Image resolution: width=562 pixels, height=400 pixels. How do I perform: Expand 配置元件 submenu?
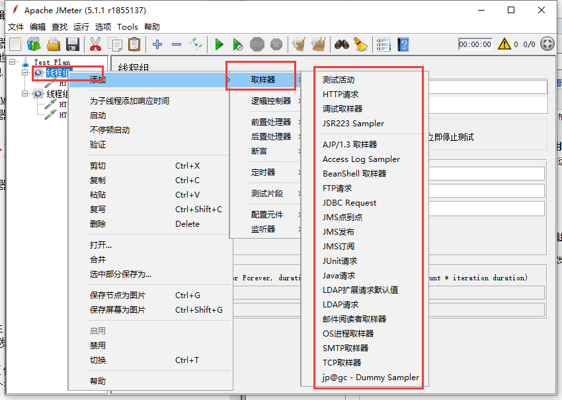(265, 215)
